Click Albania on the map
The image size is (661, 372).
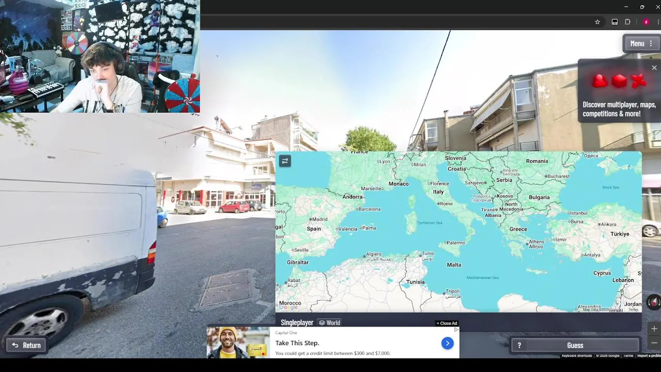click(x=493, y=215)
